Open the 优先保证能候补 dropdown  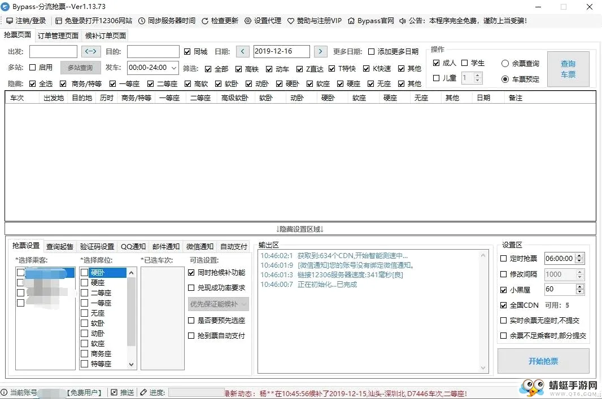[x=219, y=304]
